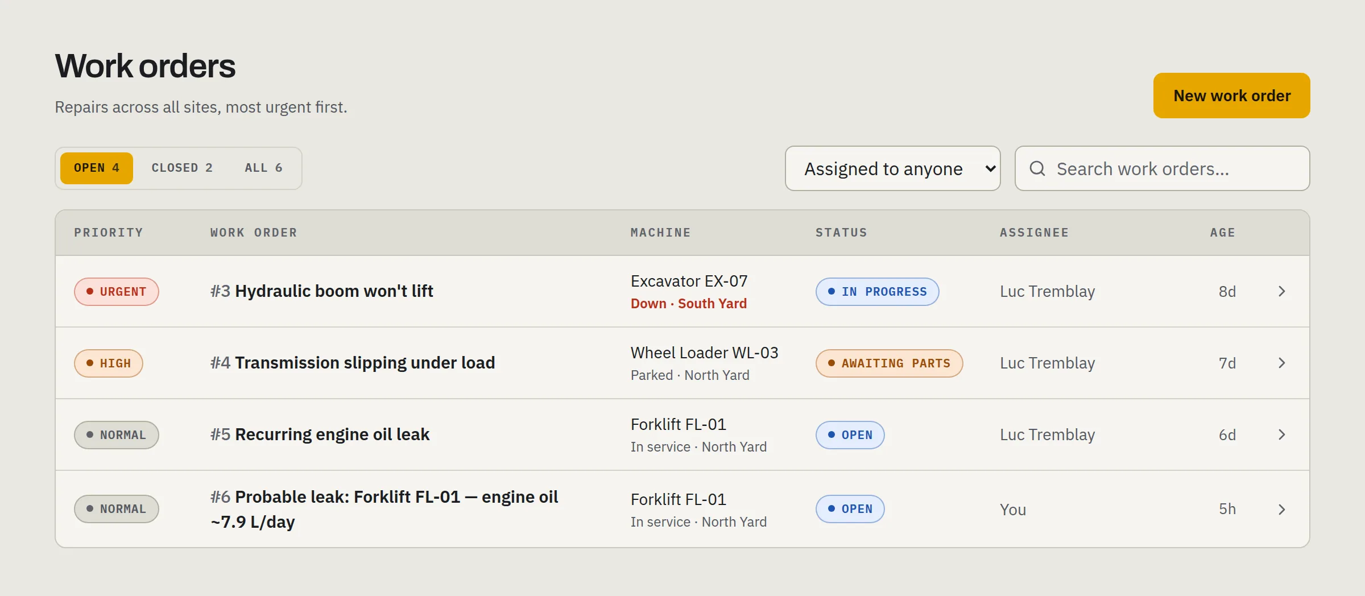Click the STATUS column header

(841, 233)
